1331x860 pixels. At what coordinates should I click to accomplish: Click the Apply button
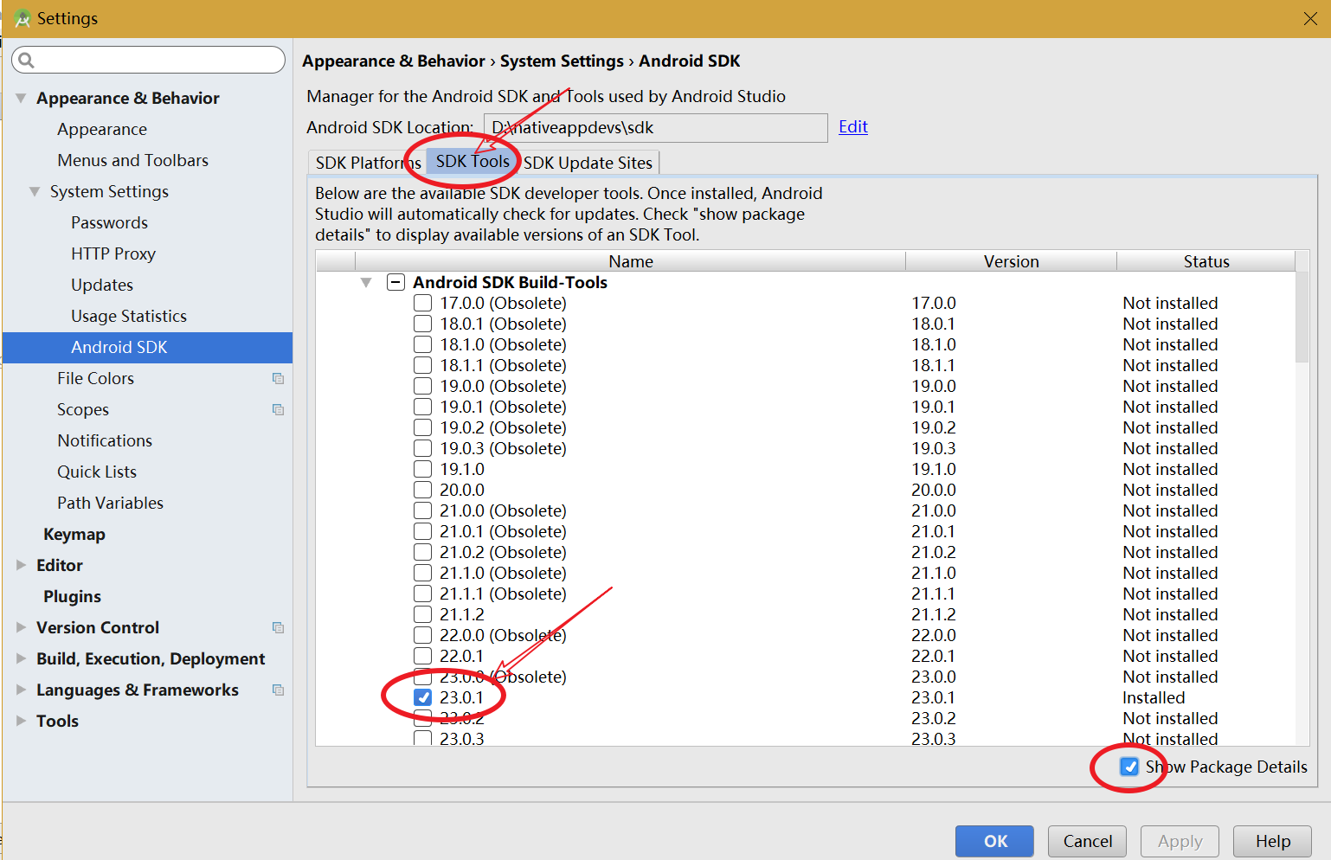(1180, 841)
